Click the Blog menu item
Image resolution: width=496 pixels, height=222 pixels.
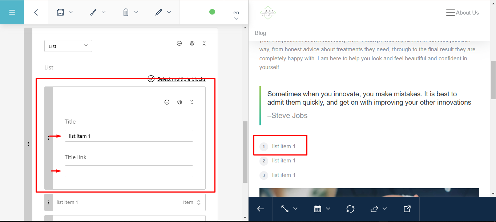pyautogui.click(x=261, y=33)
